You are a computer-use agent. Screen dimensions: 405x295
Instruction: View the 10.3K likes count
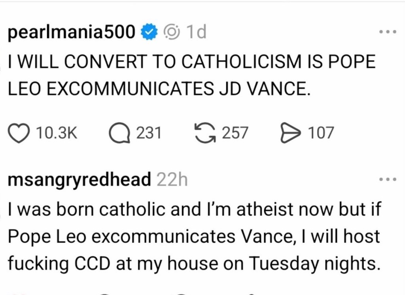(x=57, y=133)
